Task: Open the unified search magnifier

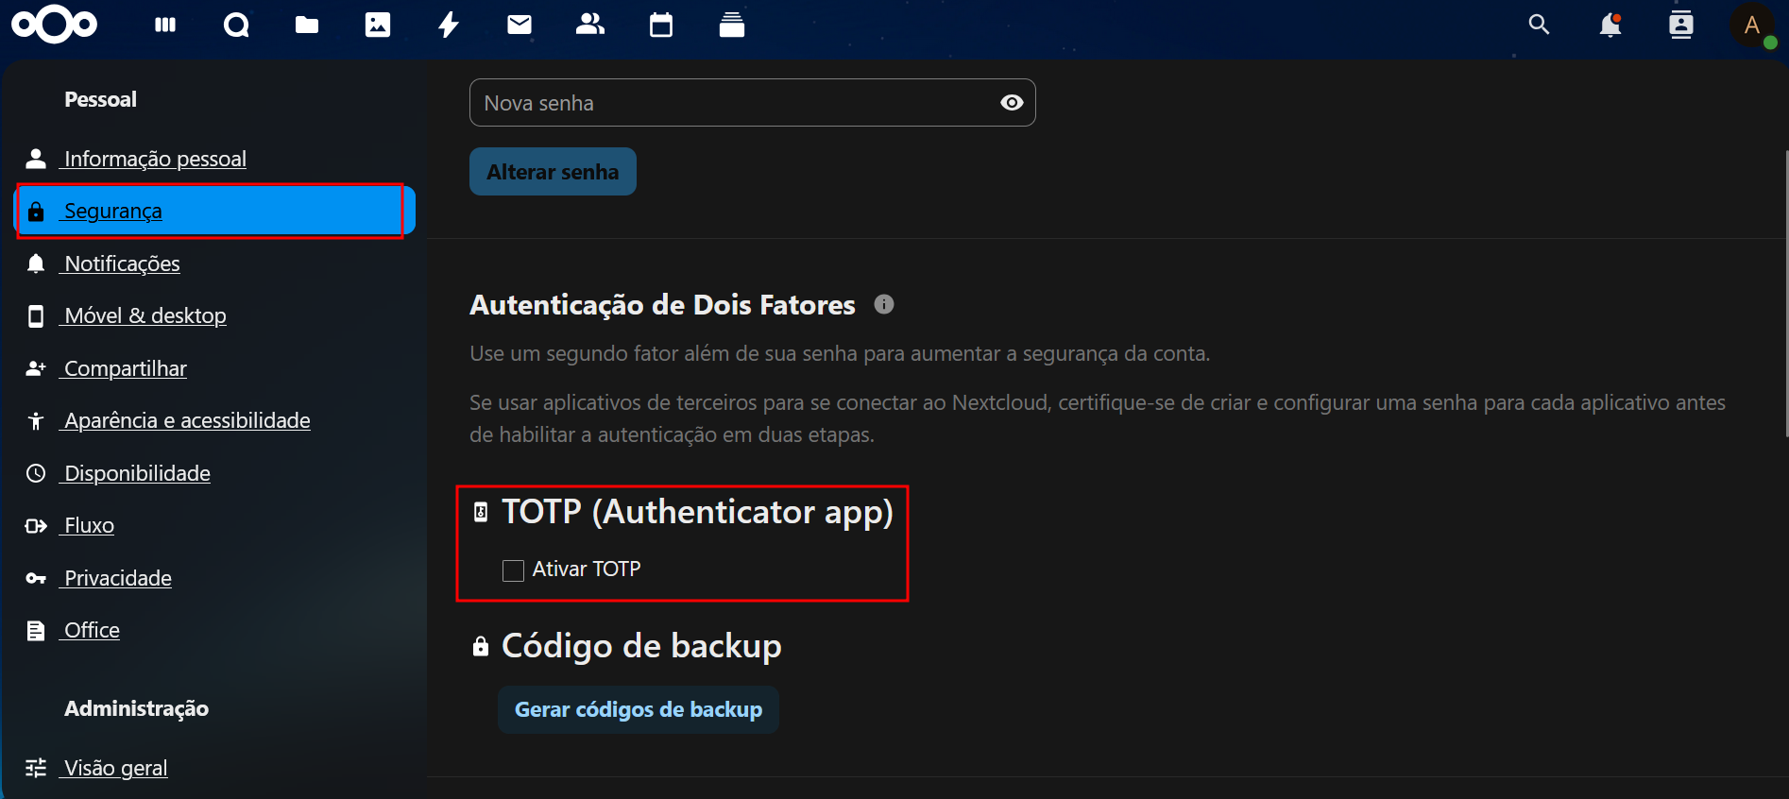Action: (1540, 25)
